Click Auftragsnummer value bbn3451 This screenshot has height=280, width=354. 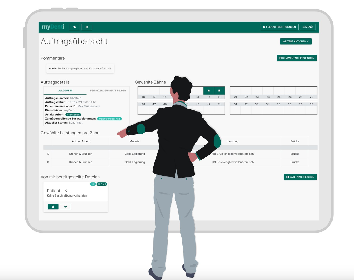(76, 98)
